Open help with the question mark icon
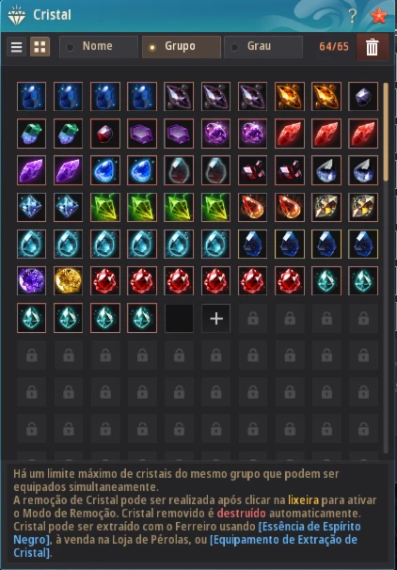The image size is (397, 570). (x=352, y=16)
